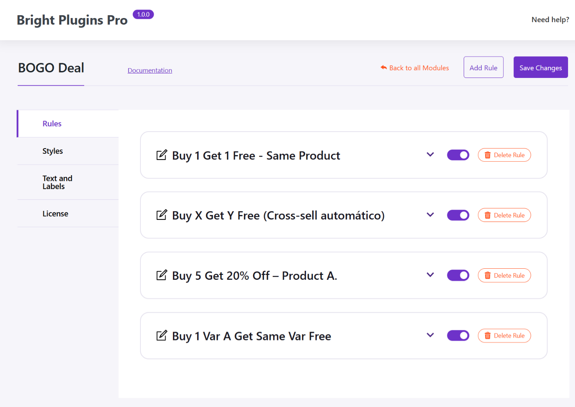The width and height of the screenshot is (575, 407).
Task: Delete the Buy 1 Get 1 Free rule
Action: [504, 155]
